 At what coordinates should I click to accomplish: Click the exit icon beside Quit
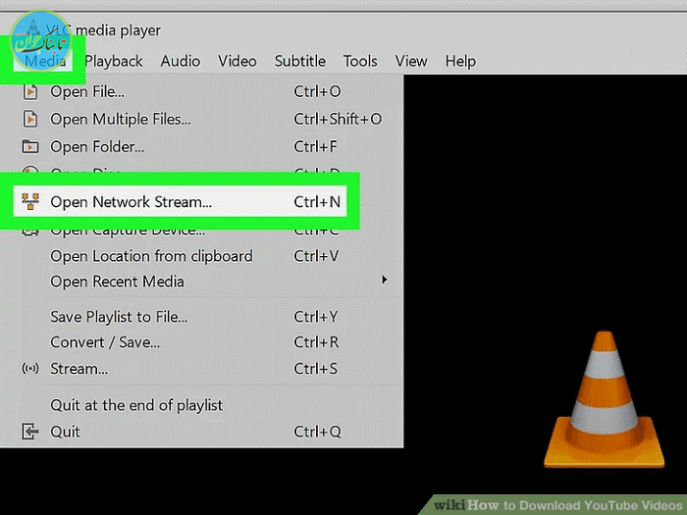pyautogui.click(x=30, y=432)
